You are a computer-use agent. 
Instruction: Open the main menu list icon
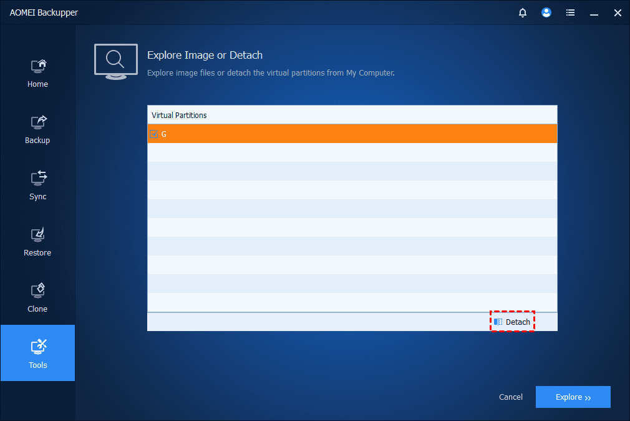click(570, 12)
